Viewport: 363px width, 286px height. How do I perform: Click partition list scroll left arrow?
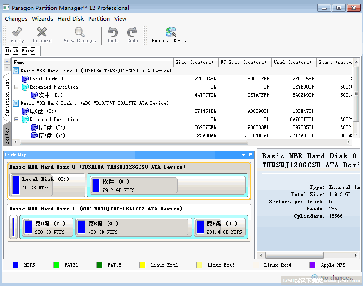tap(15, 142)
